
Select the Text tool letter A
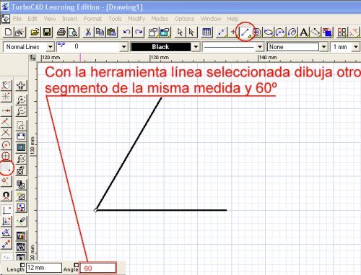pos(304,32)
